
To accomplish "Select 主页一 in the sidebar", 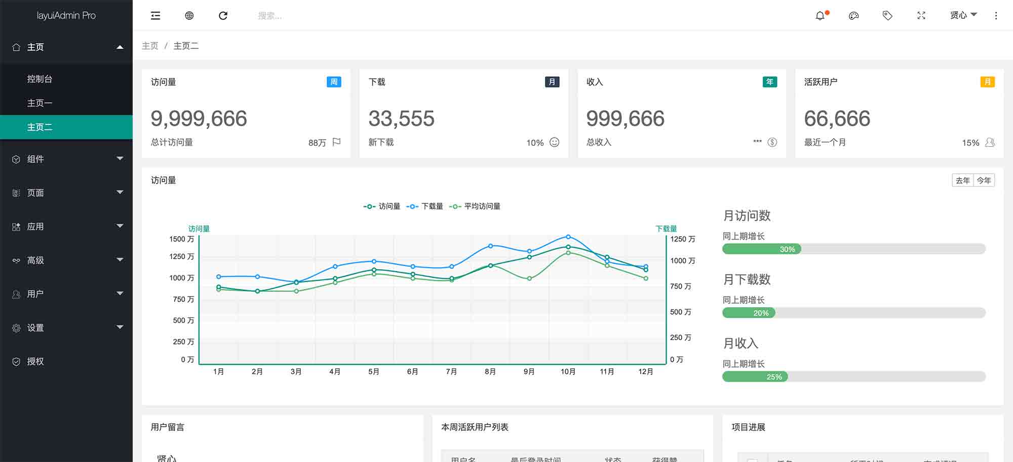I will pyautogui.click(x=66, y=103).
